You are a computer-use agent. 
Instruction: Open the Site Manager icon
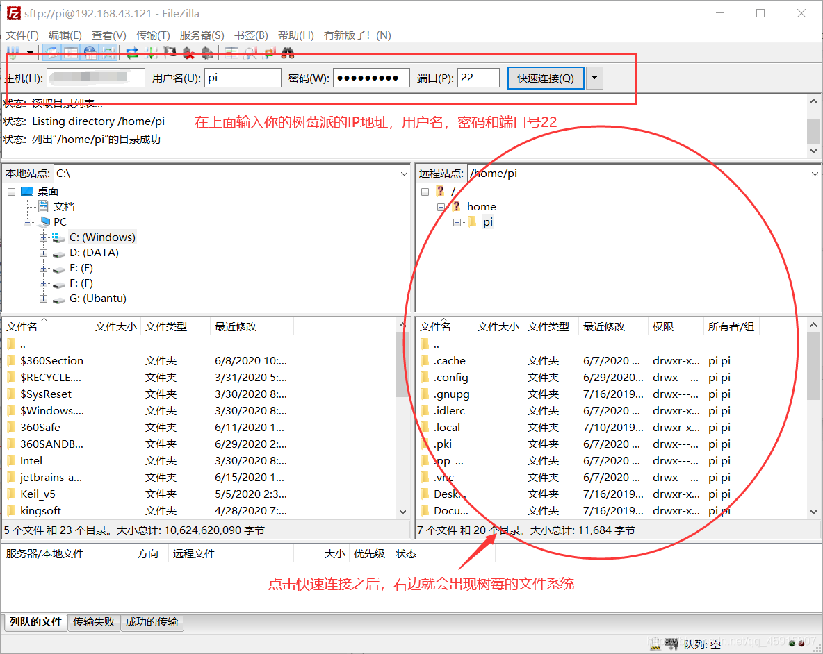click(x=13, y=52)
